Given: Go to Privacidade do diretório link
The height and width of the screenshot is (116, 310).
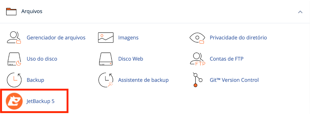Looking at the screenshot, I should point(238,38).
